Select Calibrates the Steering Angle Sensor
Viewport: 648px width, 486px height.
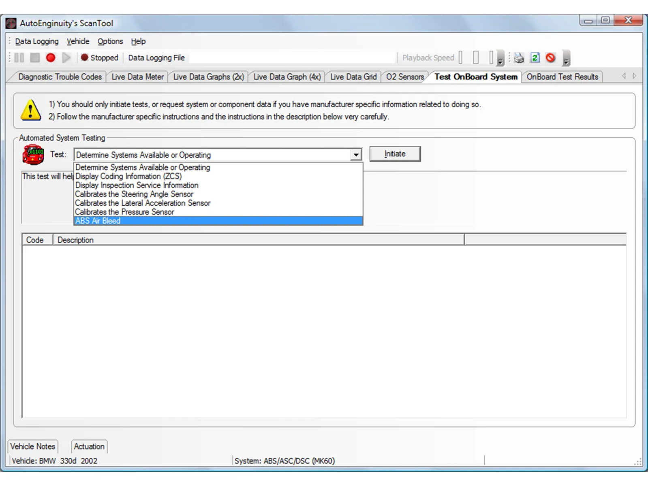(218, 194)
